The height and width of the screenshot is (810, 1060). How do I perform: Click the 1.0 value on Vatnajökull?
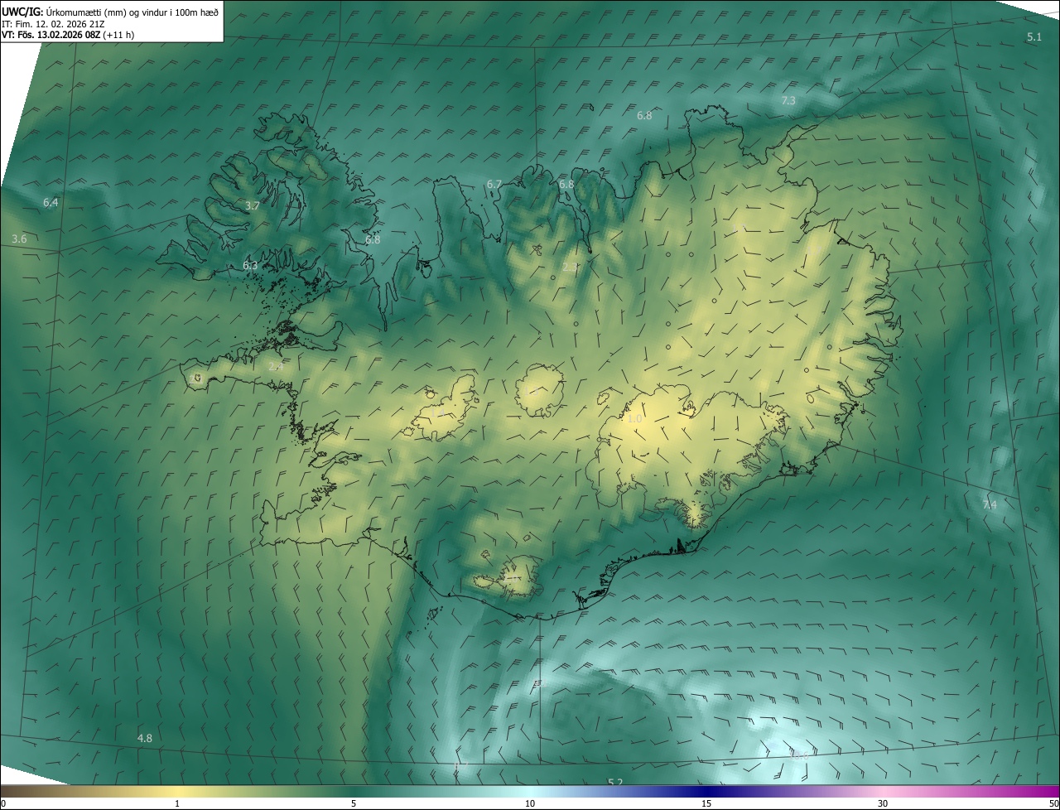pyautogui.click(x=634, y=419)
